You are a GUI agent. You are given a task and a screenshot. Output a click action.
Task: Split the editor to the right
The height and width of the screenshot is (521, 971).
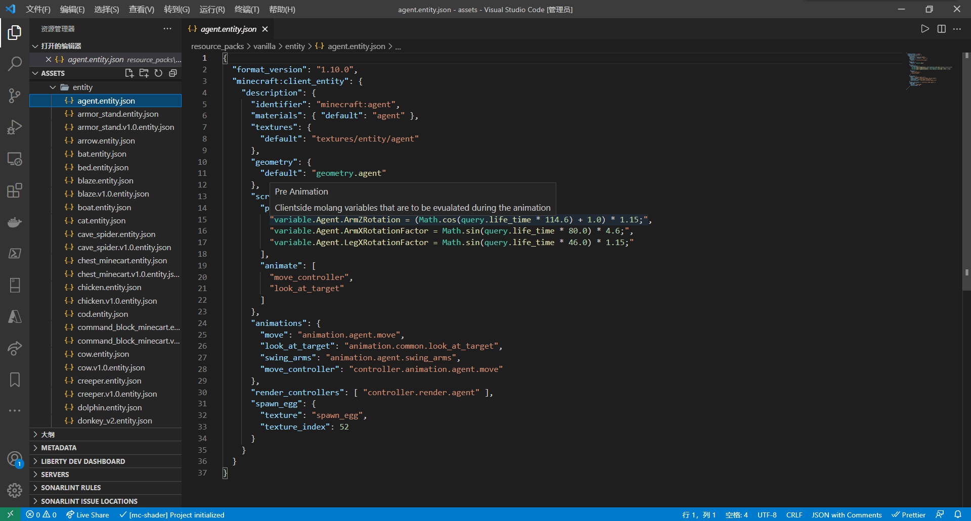[941, 29]
